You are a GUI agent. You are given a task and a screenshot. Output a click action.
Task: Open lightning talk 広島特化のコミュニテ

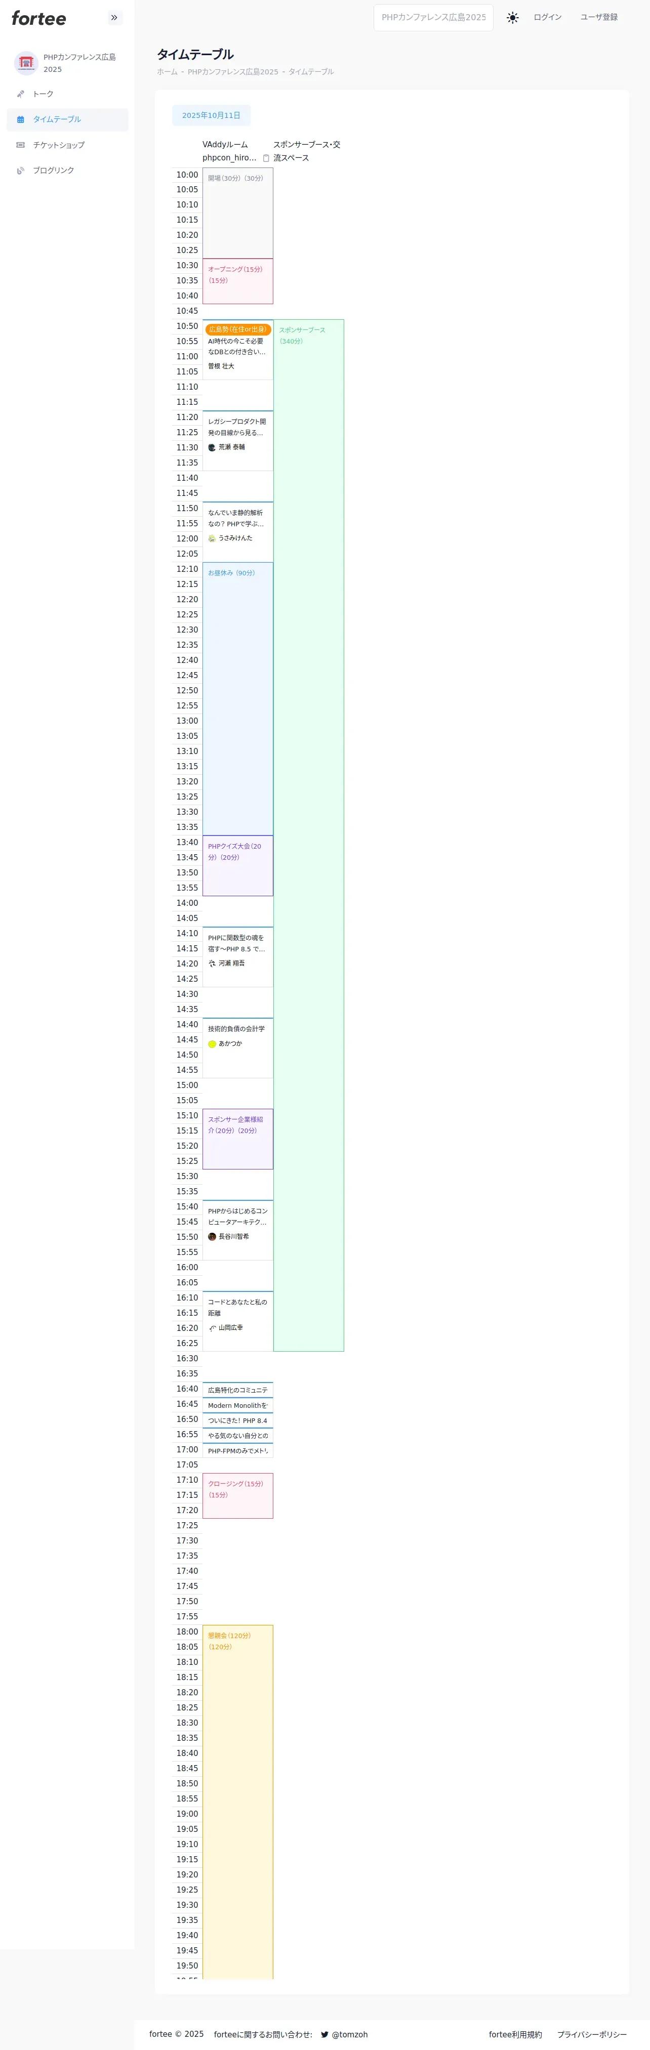[237, 1390]
